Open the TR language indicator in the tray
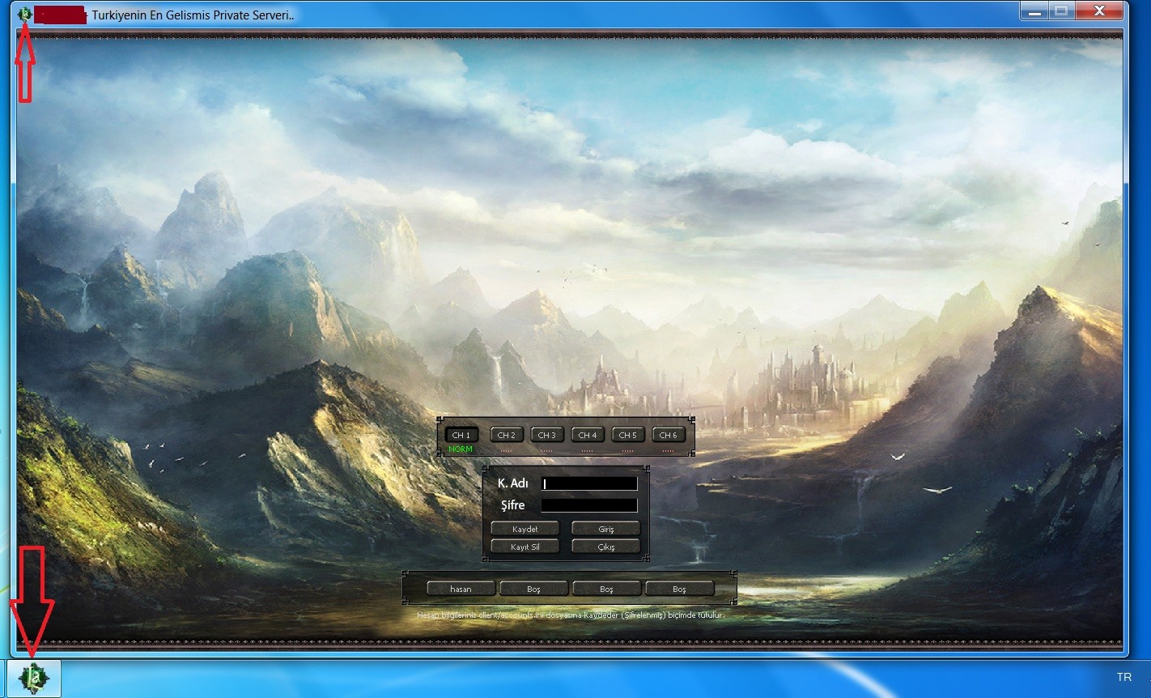The width and height of the screenshot is (1151, 698). click(x=1124, y=677)
